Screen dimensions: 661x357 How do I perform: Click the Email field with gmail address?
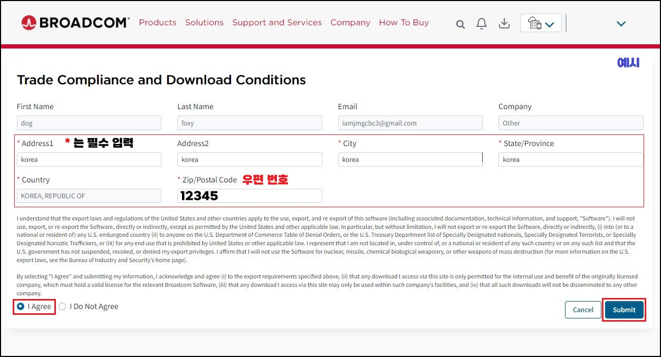pyautogui.click(x=410, y=123)
